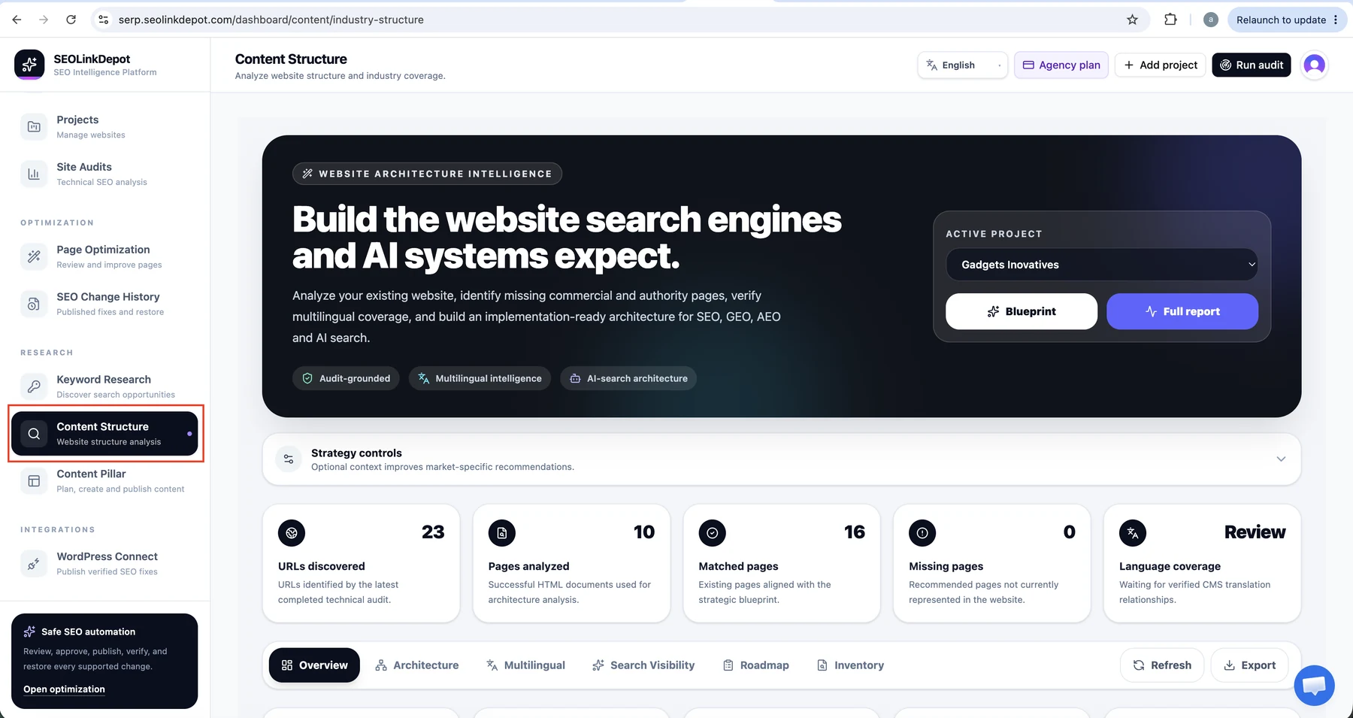1353x718 pixels.
Task: Open the Inventory tab
Action: tap(850, 665)
